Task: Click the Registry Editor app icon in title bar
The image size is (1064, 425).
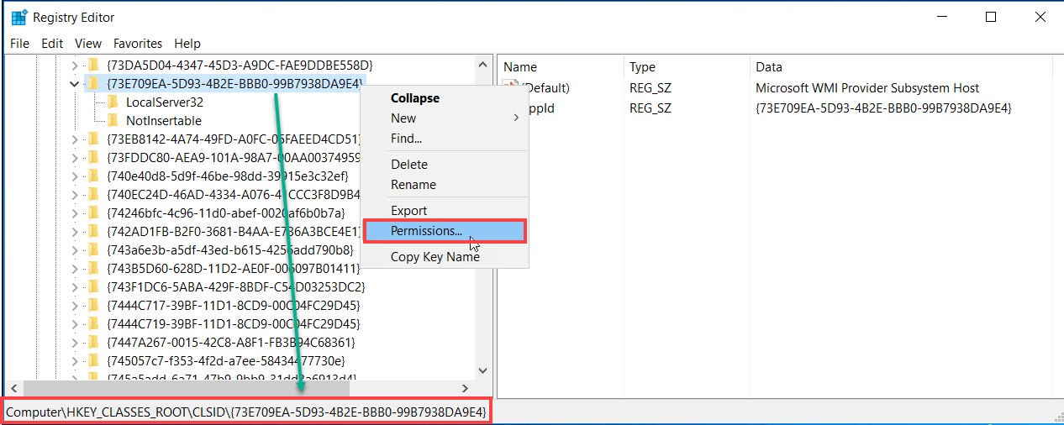Action: point(18,17)
